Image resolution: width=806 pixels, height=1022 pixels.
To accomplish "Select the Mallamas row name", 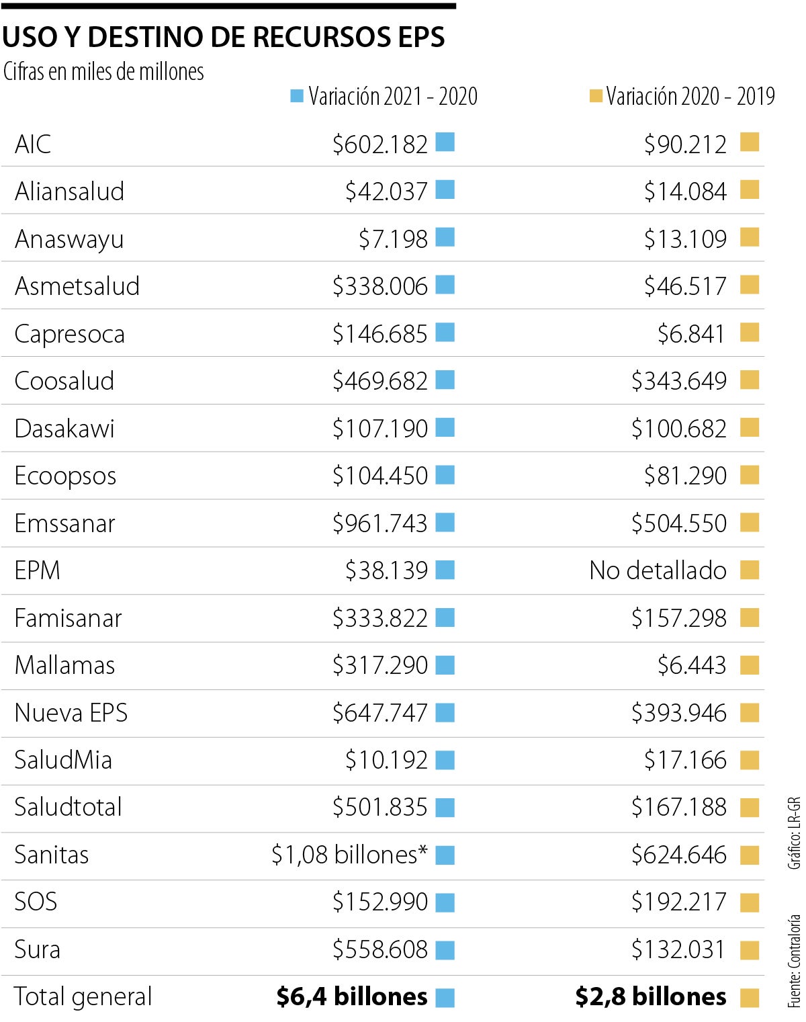I will (x=64, y=665).
